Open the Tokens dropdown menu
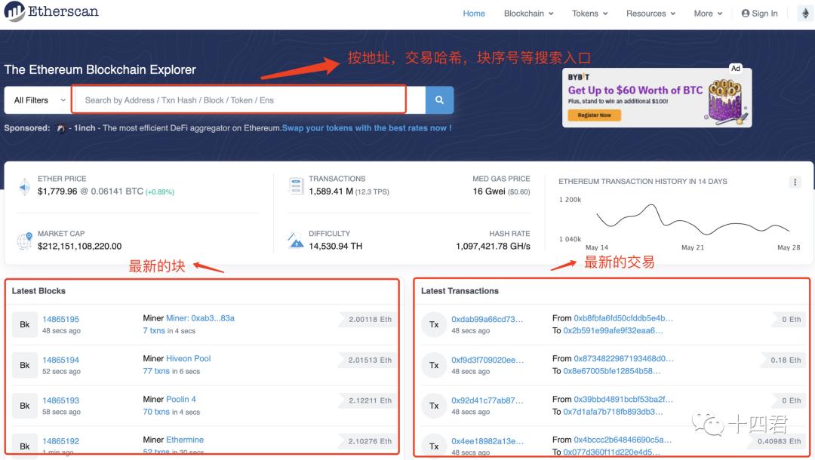The width and height of the screenshot is (815, 460). tap(590, 14)
